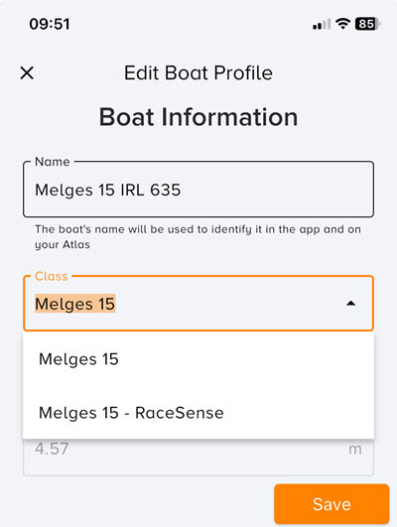Image resolution: width=397 pixels, height=527 pixels.
Task: Tap the battery 85 indicator
Action: 368,24
